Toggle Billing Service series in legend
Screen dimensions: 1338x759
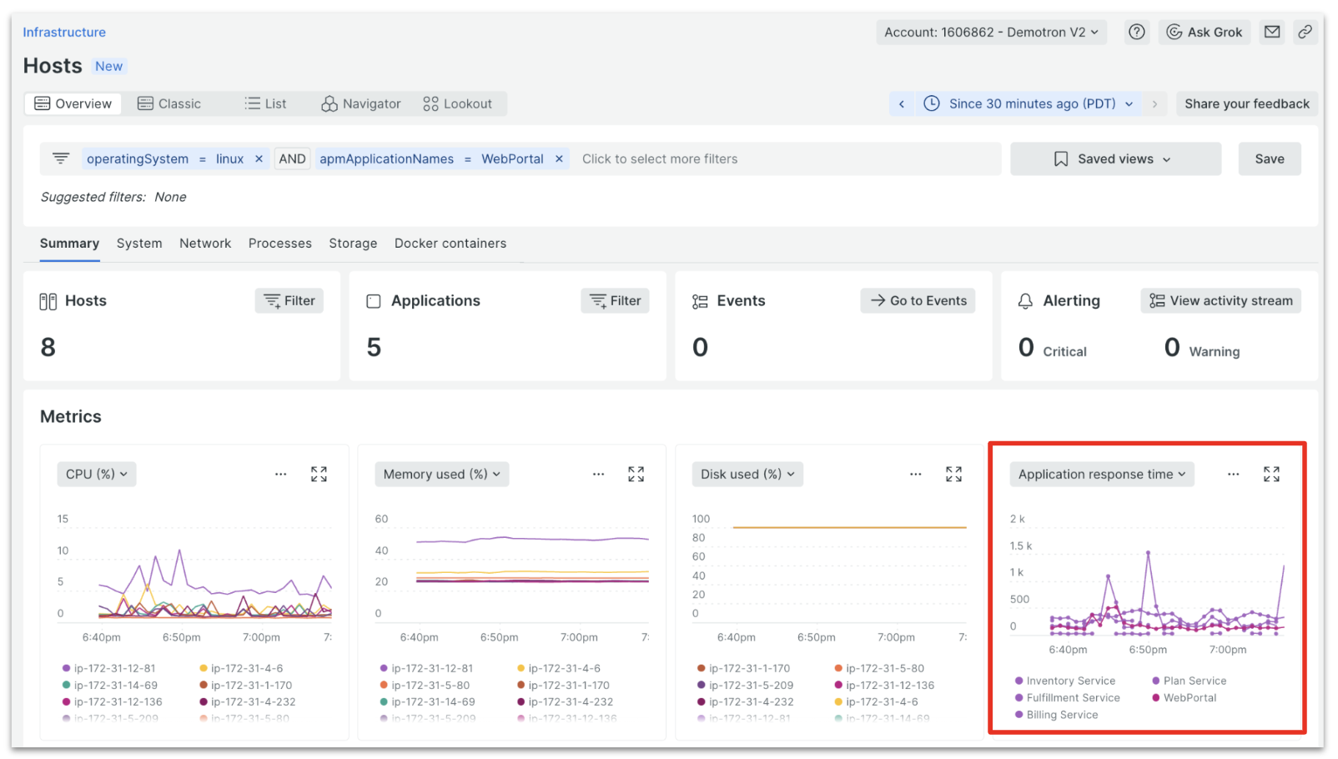click(x=1057, y=715)
